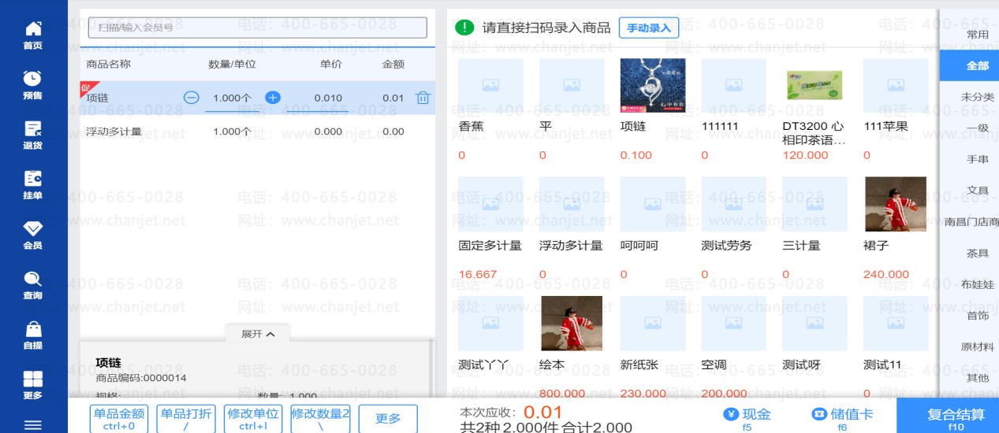Open 预售 presale in sidebar

point(33,85)
